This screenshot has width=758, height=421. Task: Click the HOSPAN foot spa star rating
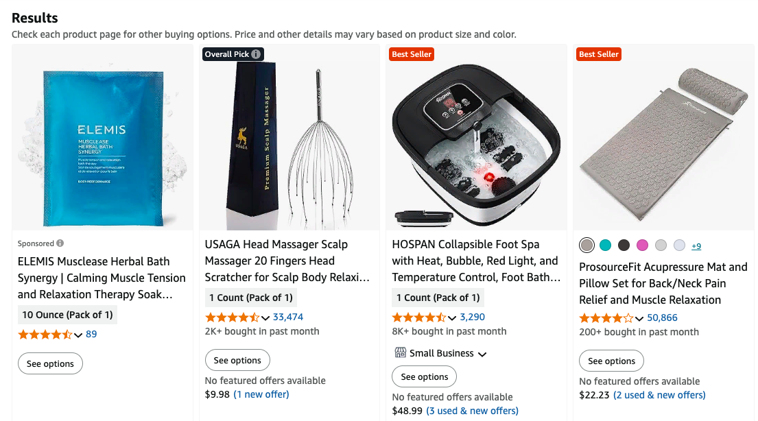pos(418,317)
